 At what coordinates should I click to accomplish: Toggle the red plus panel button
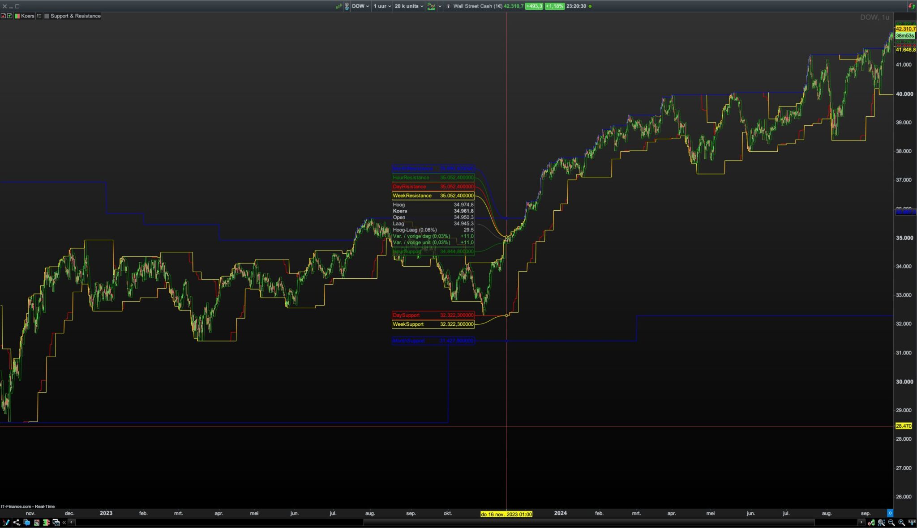3,16
